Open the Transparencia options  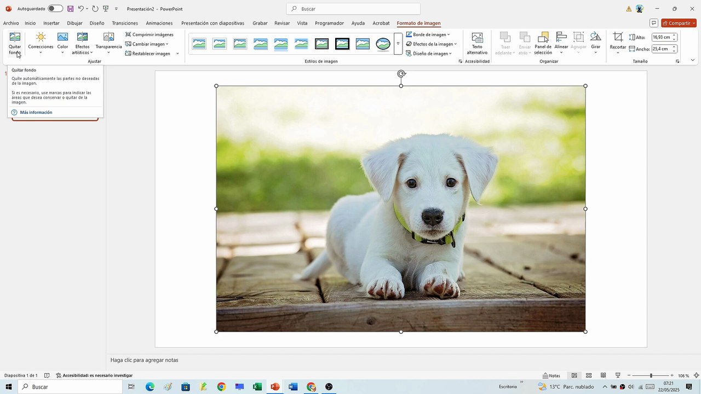[108, 43]
